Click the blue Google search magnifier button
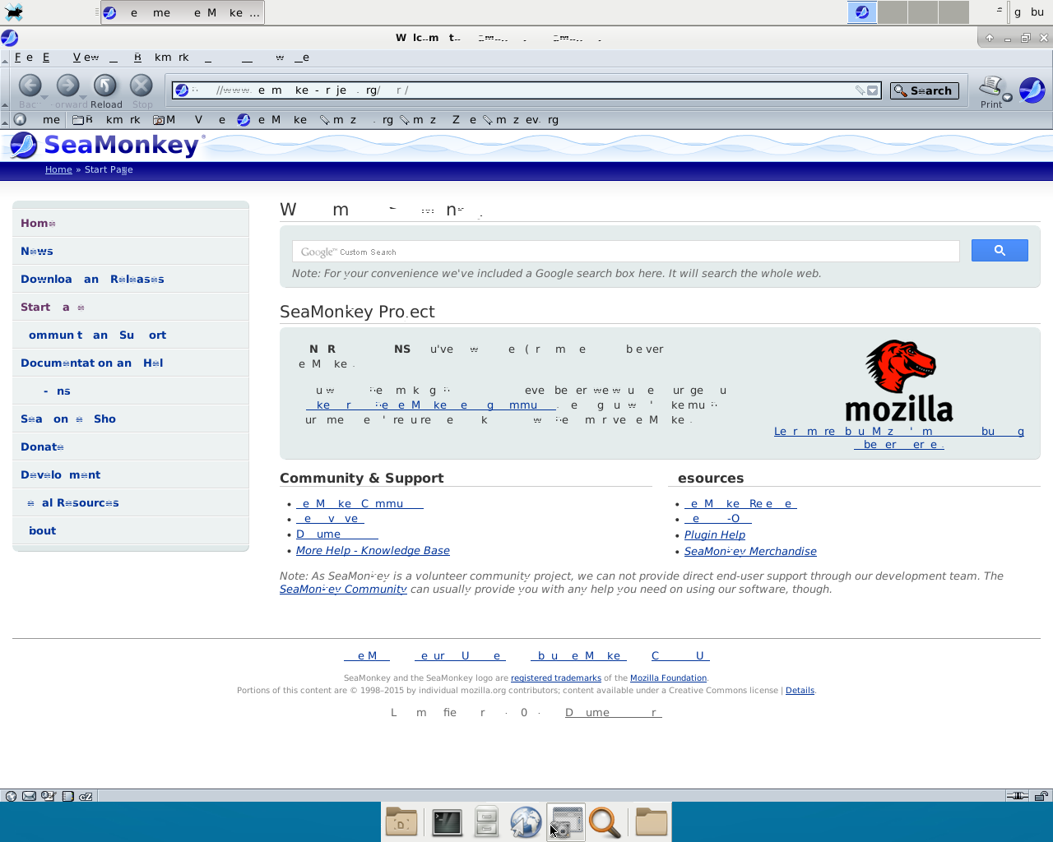1053x842 pixels. click(1000, 251)
